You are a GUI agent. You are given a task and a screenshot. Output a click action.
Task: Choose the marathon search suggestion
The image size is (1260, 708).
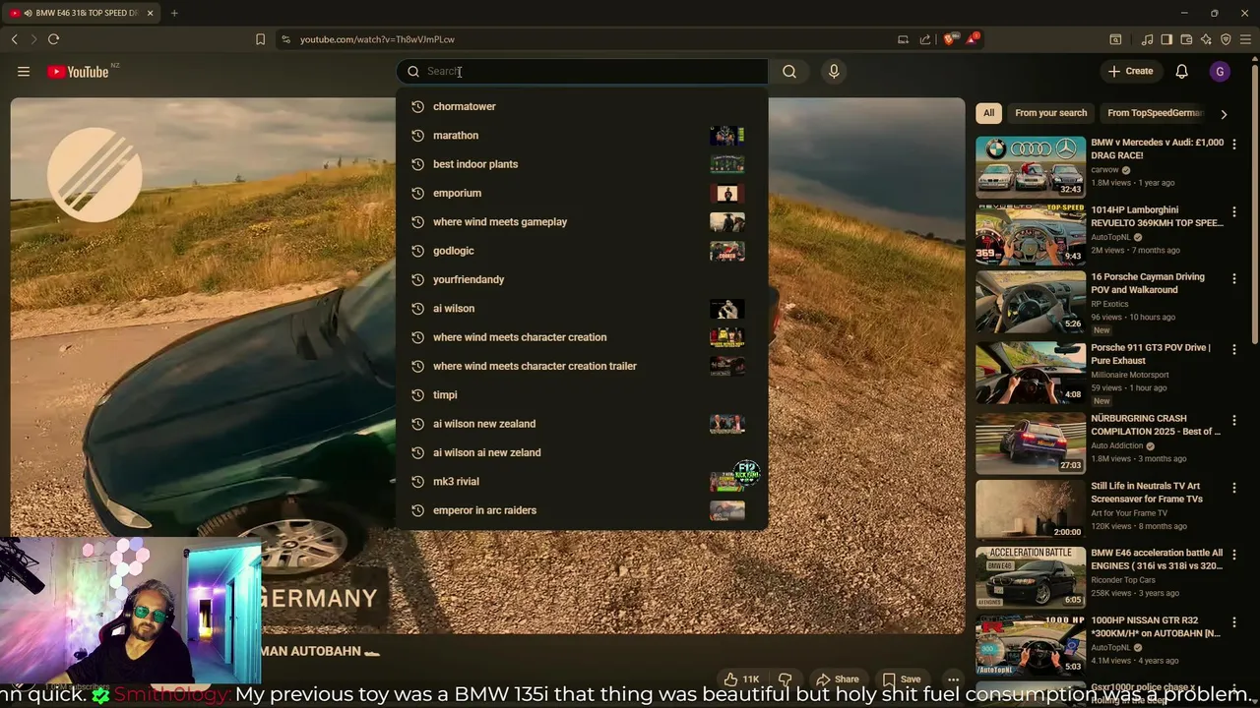pyautogui.click(x=581, y=135)
